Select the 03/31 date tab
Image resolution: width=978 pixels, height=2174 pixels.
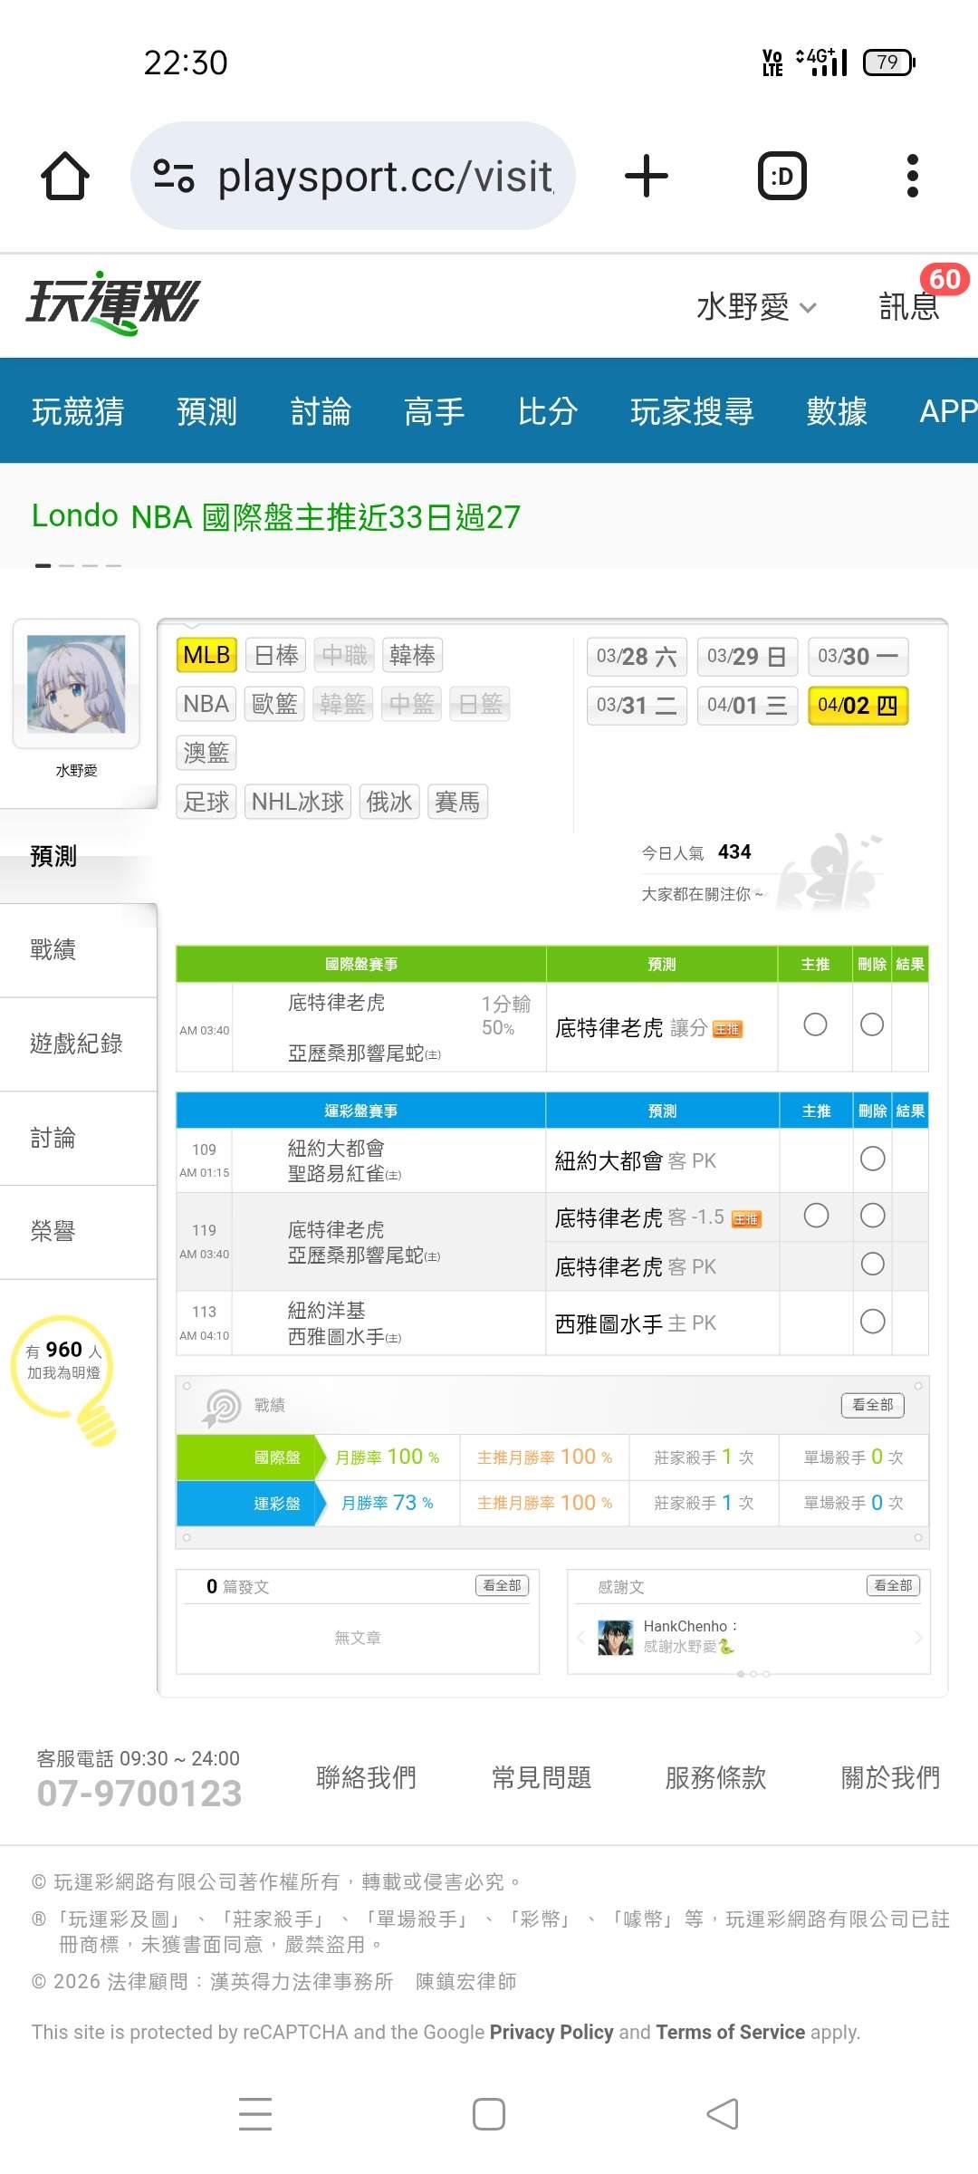pos(637,706)
